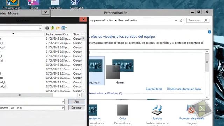The image size is (224, 126).
Task: Open the Personalización help icon
Action: pos(209,32)
